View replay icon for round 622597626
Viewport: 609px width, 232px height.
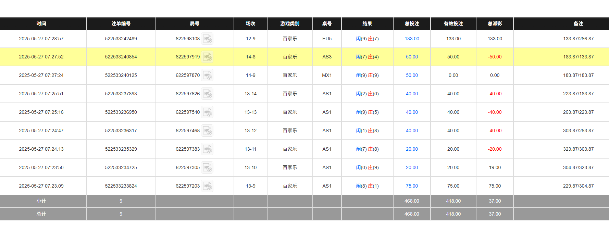coord(207,94)
